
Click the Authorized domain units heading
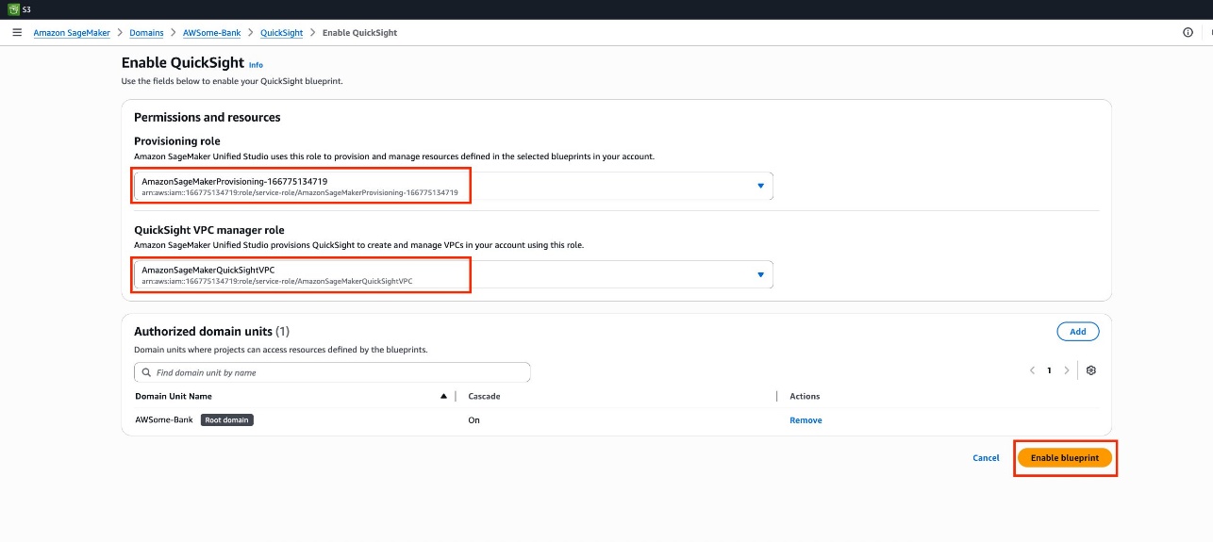tap(211, 332)
